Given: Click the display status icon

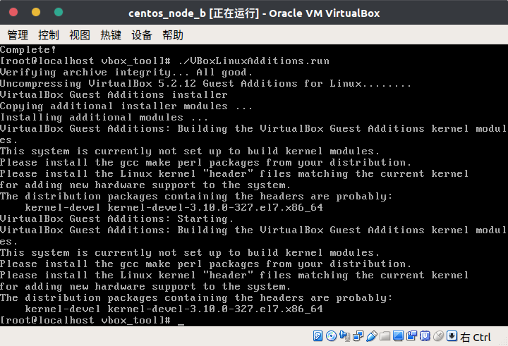Looking at the screenshot, I should click(x=398, y=336).
